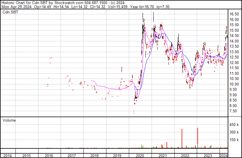Image resolution: width=242 pixels, height=158 pixels.
Task: Click the 2020 year label on the time axis
Action: click(x=140, y=156)
